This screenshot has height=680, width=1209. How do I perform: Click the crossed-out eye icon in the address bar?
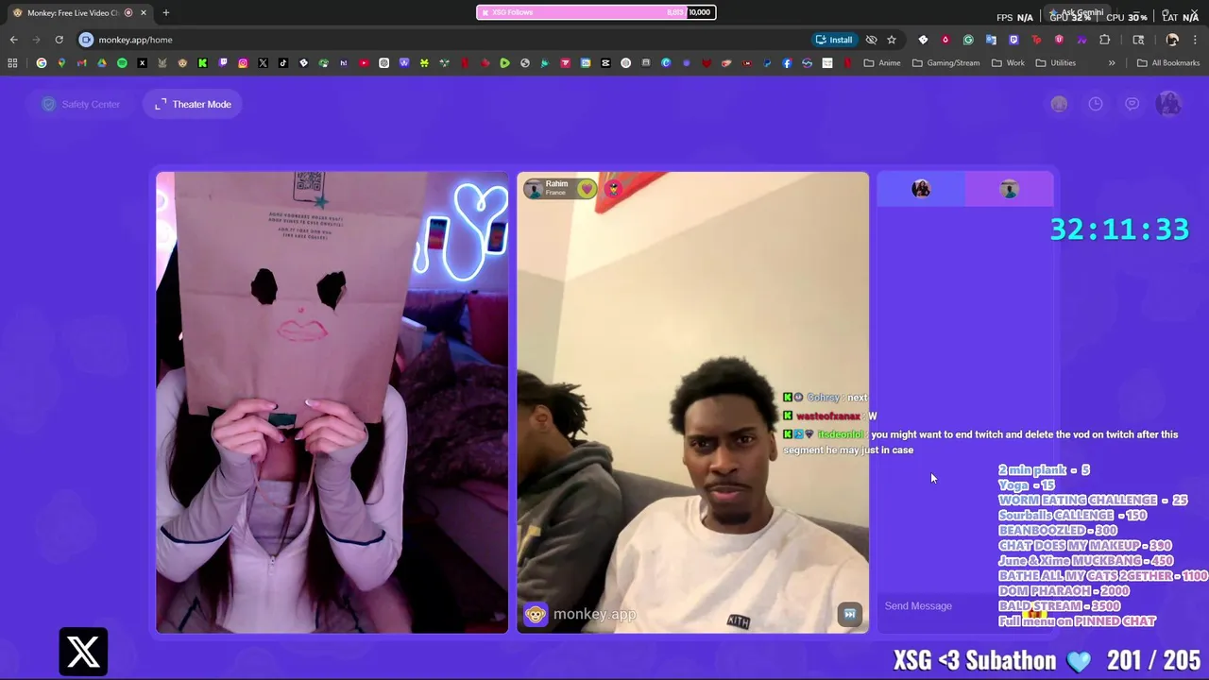click(x=872, y=40)
